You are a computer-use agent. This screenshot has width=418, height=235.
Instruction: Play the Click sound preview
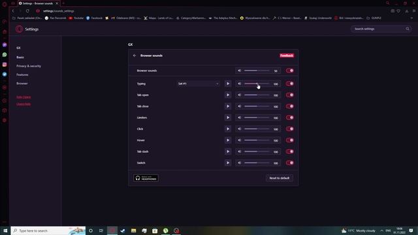tap(228, 129)
